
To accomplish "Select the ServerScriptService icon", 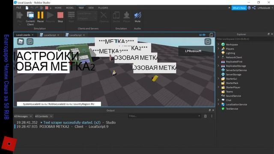I will [223, 70].
